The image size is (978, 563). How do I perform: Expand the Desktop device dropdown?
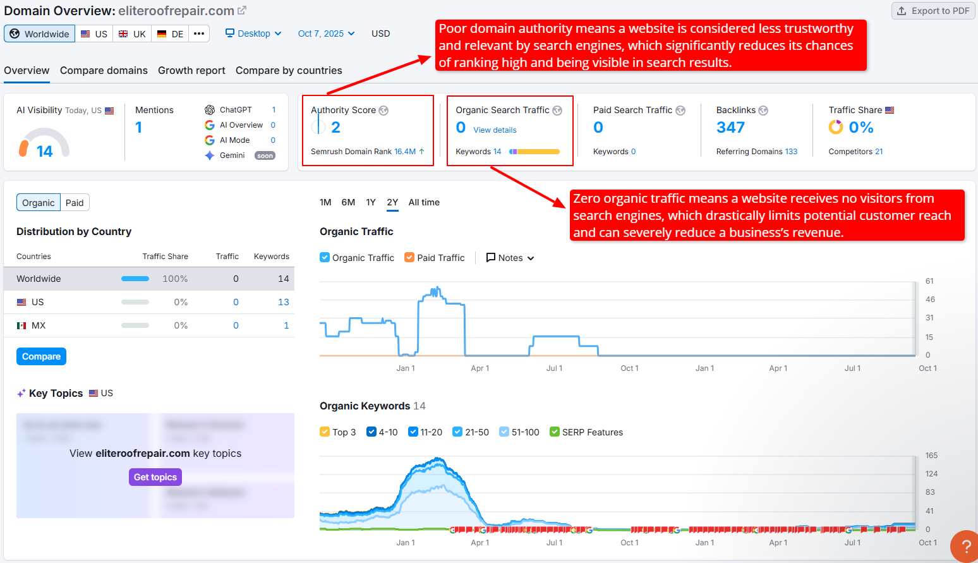click(253, 33)
